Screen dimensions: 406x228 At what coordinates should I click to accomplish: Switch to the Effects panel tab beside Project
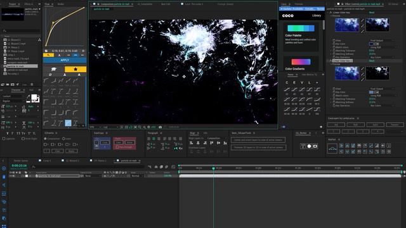pos(29,4)
